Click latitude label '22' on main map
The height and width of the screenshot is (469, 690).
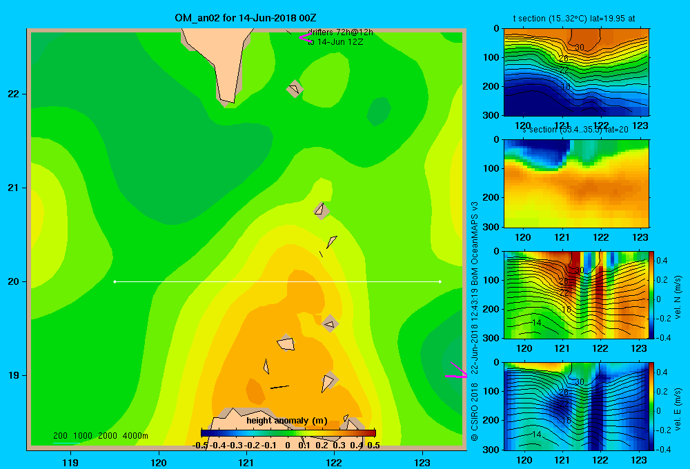pyautogui.click(x=14, y=94)
